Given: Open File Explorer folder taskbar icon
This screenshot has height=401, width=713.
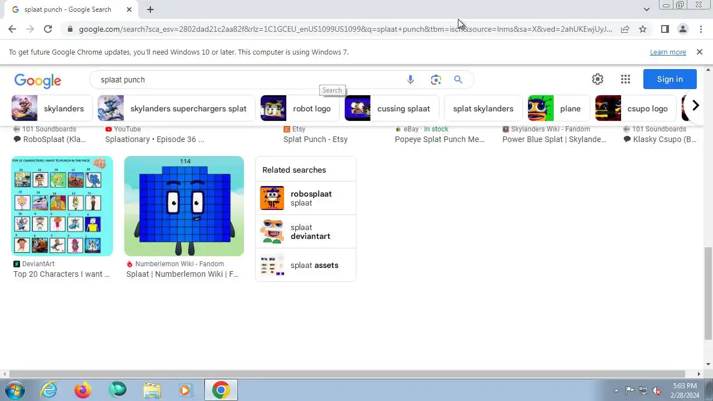Looking at the screenshot, I should 152,390.
